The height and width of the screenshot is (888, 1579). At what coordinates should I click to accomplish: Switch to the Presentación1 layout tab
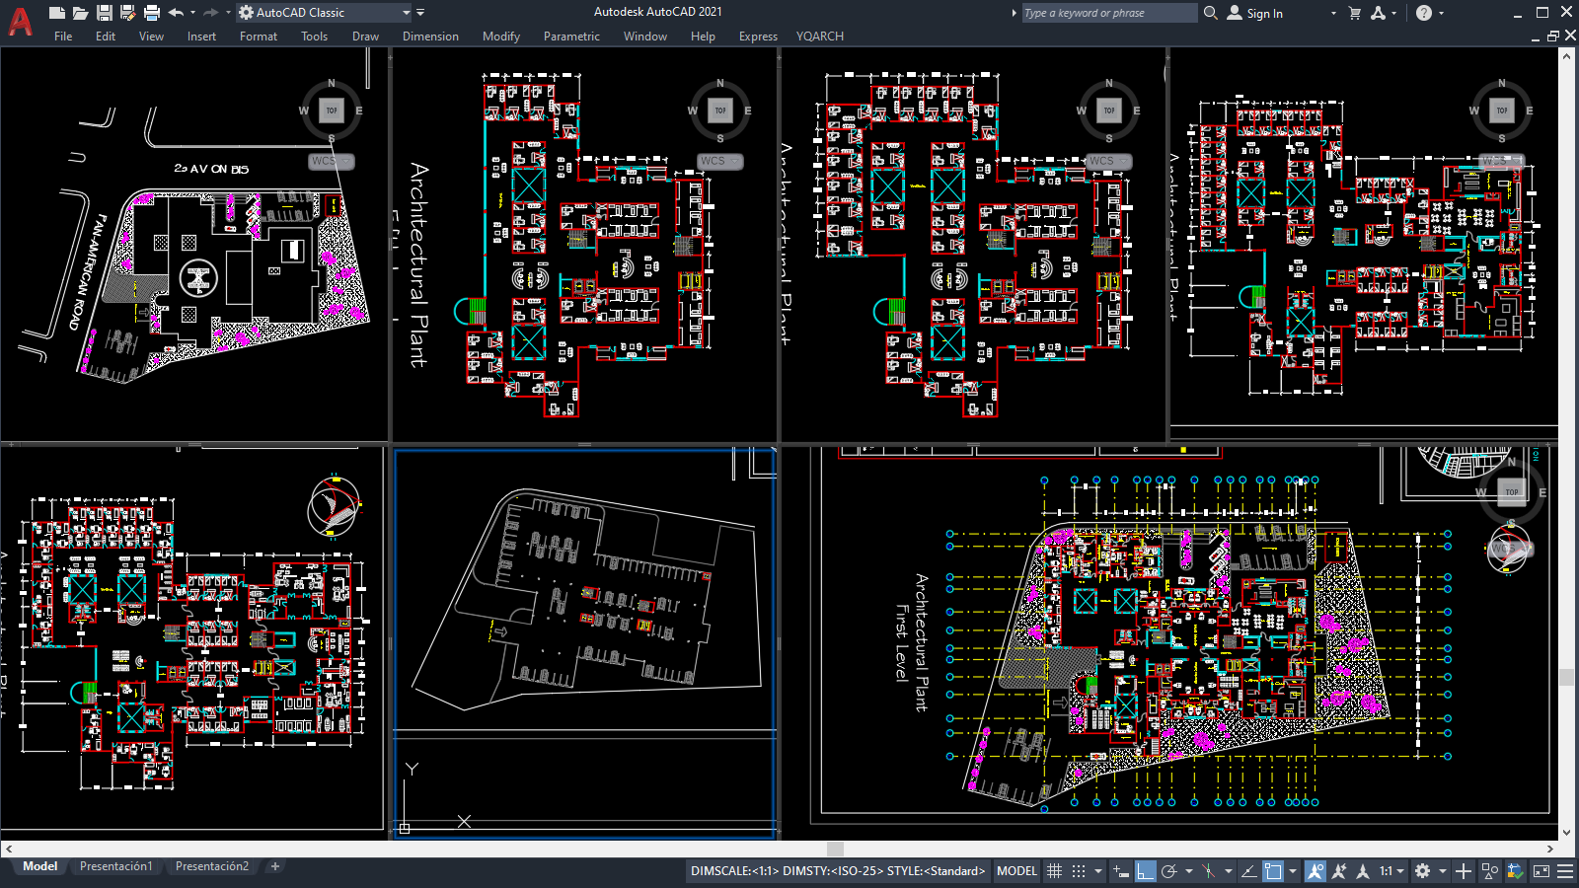pyautogui.click(x=116, y=866)
